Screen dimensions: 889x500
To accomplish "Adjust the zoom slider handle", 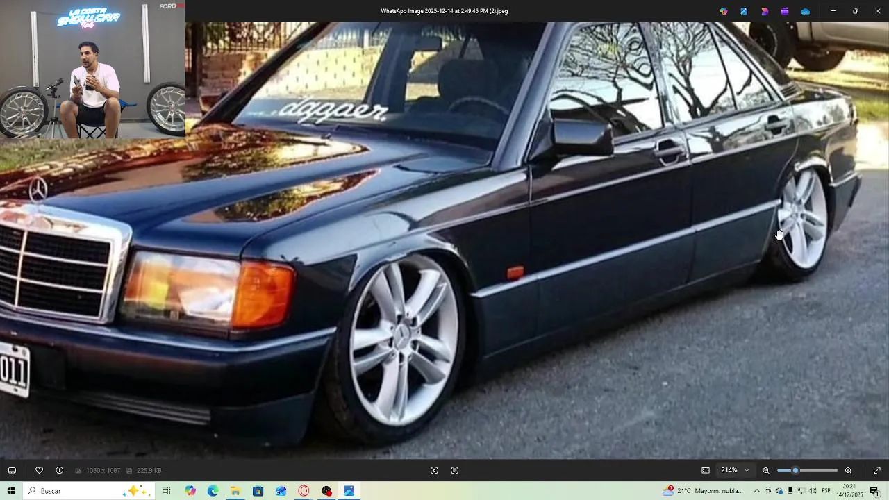I will (x=795, y=470).
